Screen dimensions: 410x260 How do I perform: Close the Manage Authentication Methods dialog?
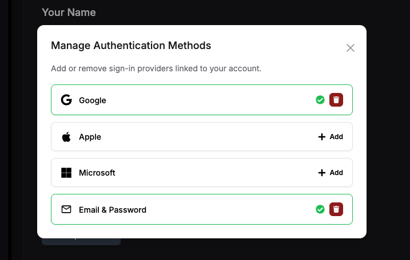click(x=351, y=48)
